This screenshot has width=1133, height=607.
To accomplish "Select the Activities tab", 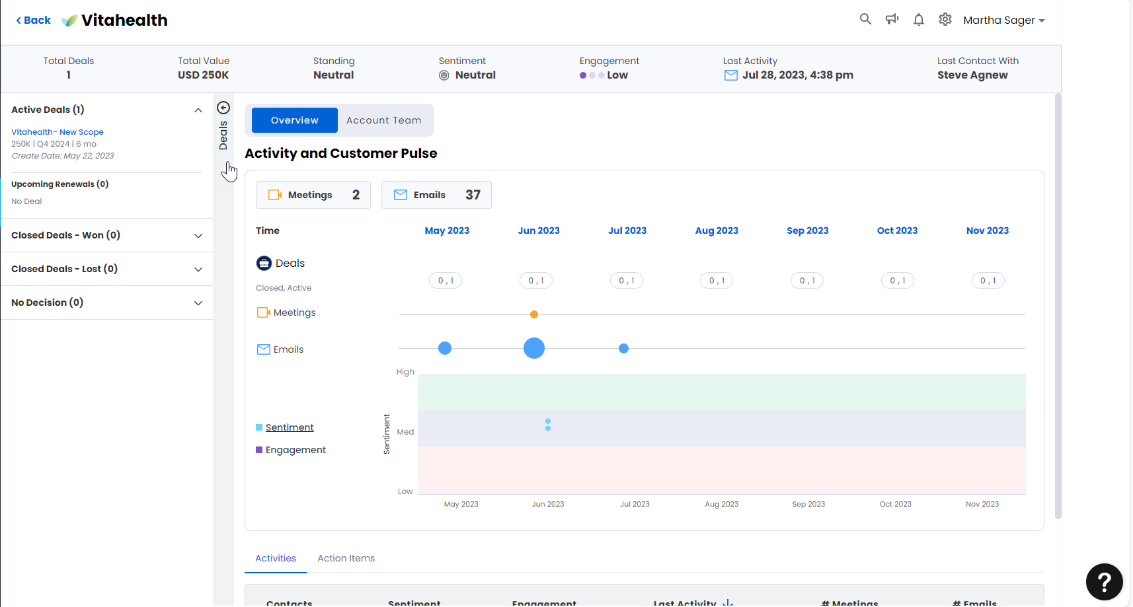I will click(276, 558).
